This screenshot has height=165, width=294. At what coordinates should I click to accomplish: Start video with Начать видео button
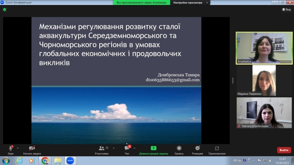tap(32, 150)
